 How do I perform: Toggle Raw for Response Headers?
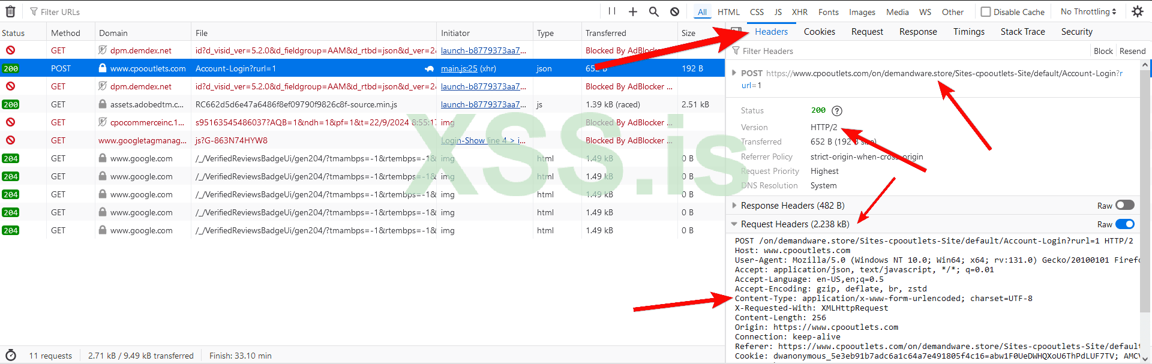tap(1124, 205)
